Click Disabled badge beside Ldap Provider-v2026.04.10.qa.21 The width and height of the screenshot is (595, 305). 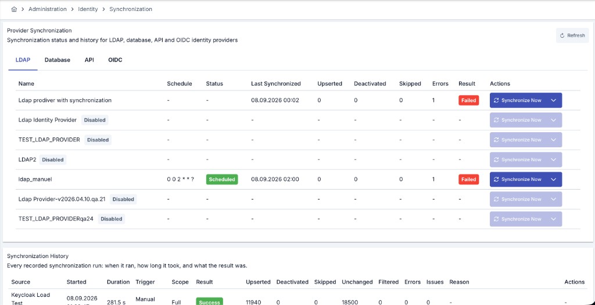tap(123, 199)
